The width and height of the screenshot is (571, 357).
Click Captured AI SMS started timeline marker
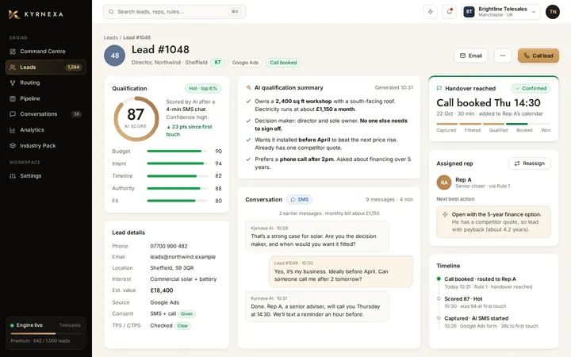click(439, 317)
